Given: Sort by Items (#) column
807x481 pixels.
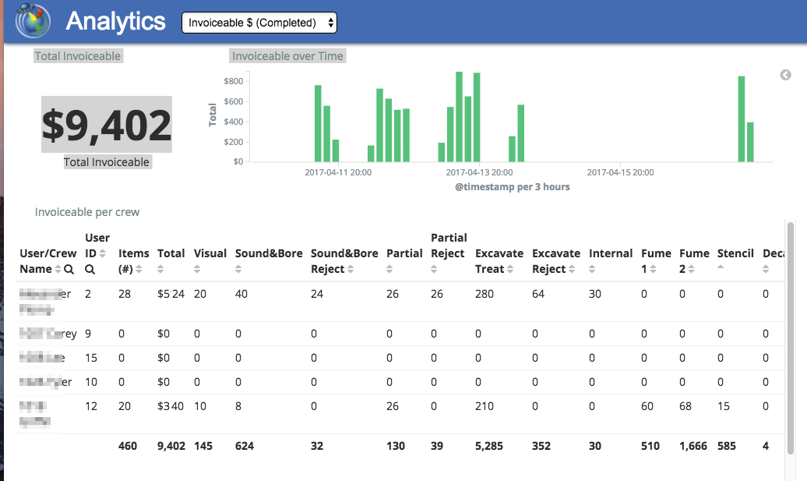Looking at the screenshot, I should coord(139,269).
